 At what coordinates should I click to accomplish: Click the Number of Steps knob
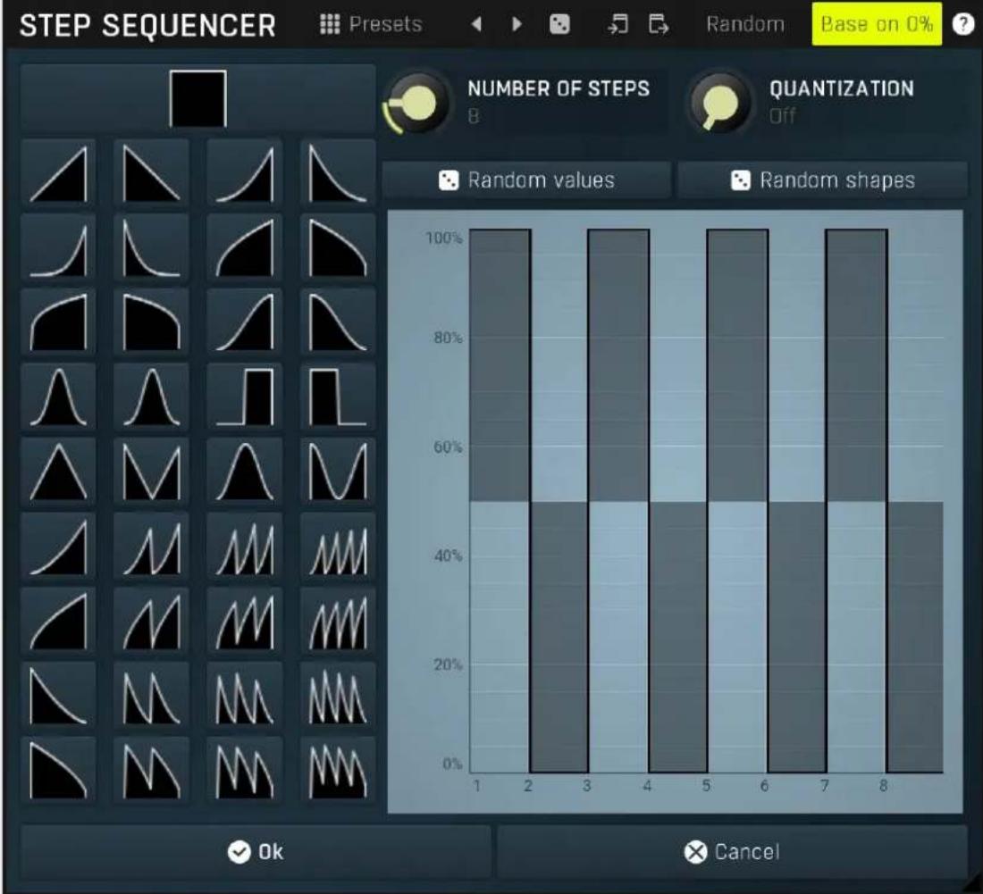pyautogui.click(x=419, y=102)
